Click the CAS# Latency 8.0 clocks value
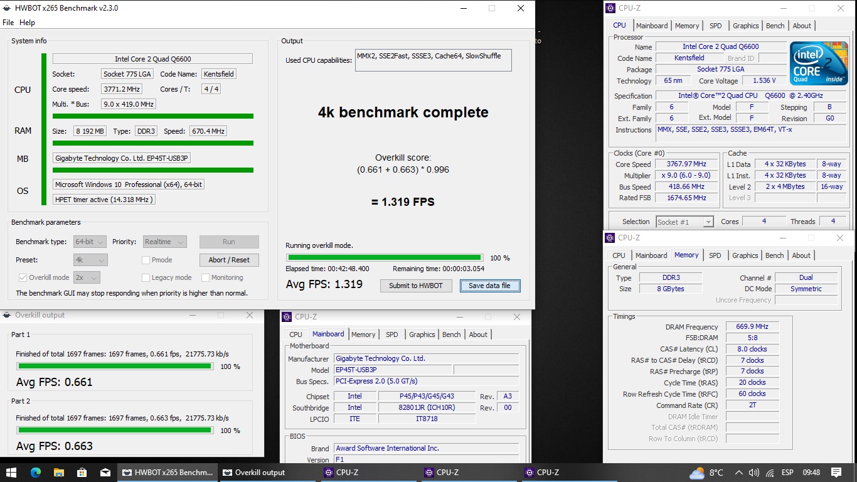The height and width of the screenshot is (482, 857). pyautogui.click(x=752, y=349)
